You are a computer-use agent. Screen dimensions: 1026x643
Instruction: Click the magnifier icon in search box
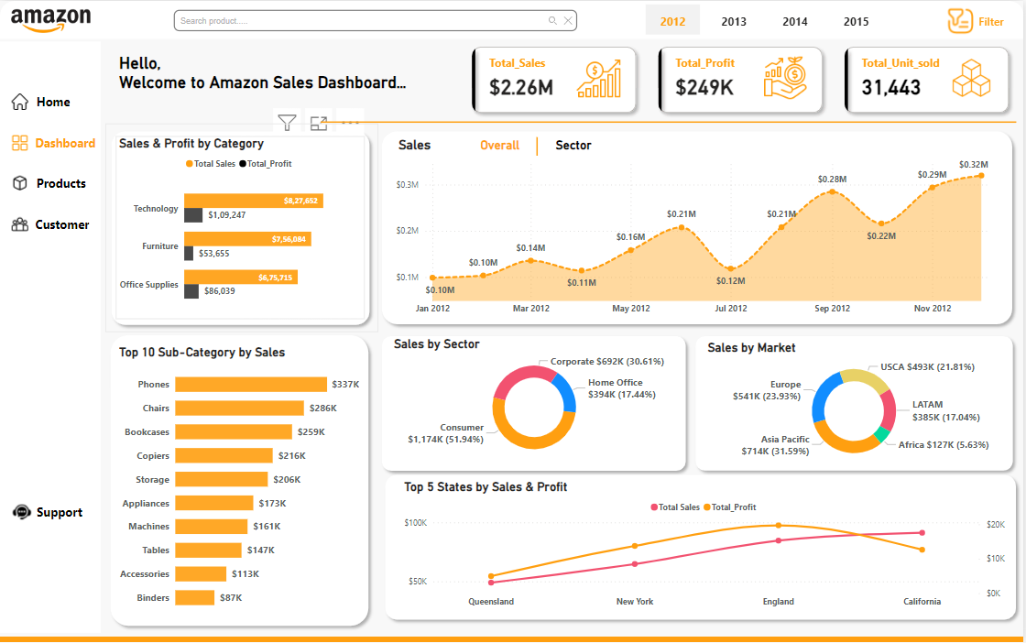[552, 20]
